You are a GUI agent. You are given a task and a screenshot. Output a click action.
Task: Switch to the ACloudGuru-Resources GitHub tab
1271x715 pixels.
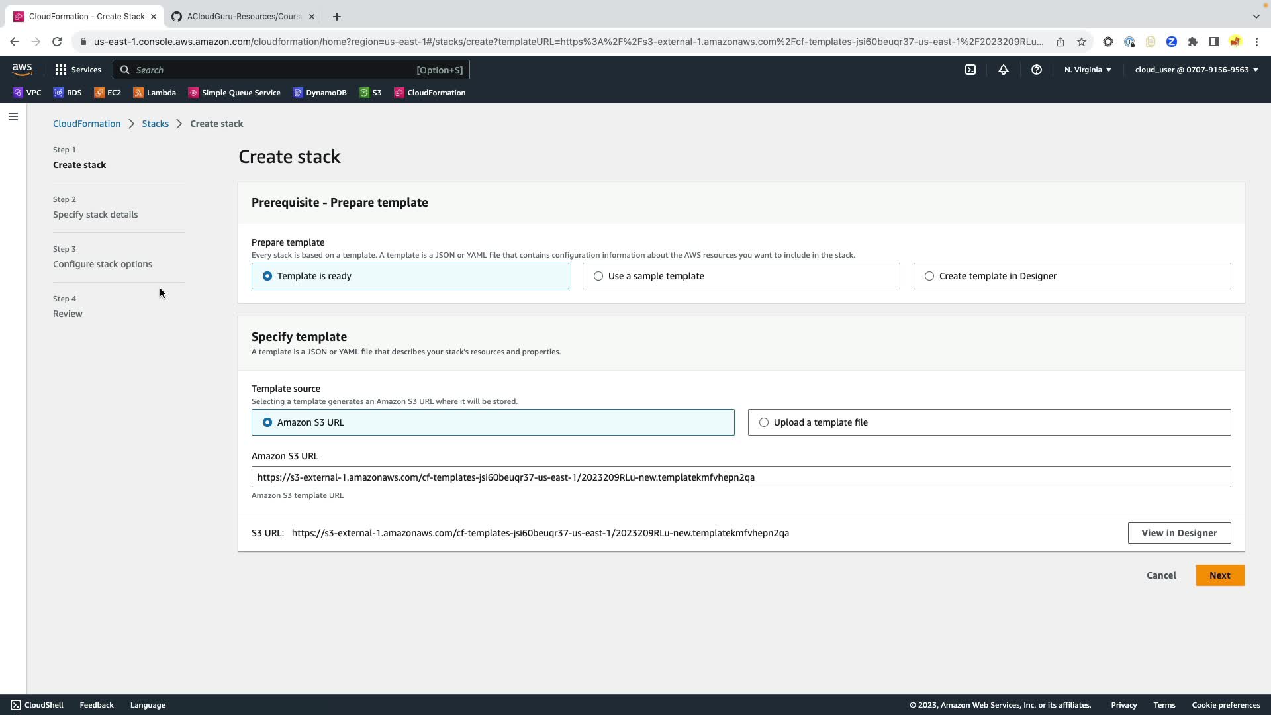[x=243, y=17]
